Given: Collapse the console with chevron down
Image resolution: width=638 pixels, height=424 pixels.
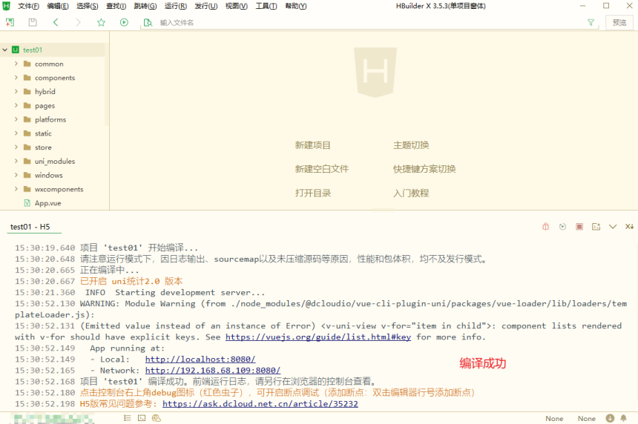Looking at the screenshot, I should click(x=613, y=226).
